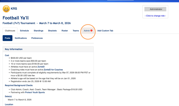Click the KRS smiley face logo
Image resolution: width=179 pixels, height=106 pixels.
(x=6, y=9)
